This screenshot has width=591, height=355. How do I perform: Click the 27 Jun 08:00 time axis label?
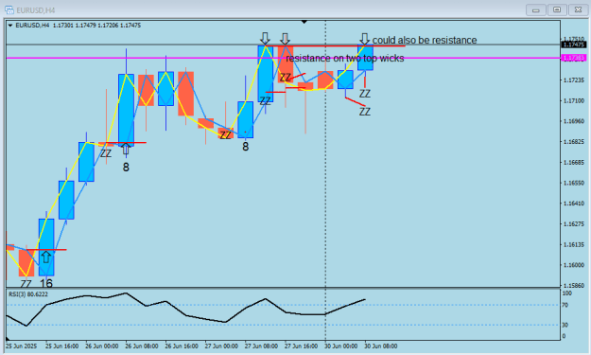tap(261, 346)
